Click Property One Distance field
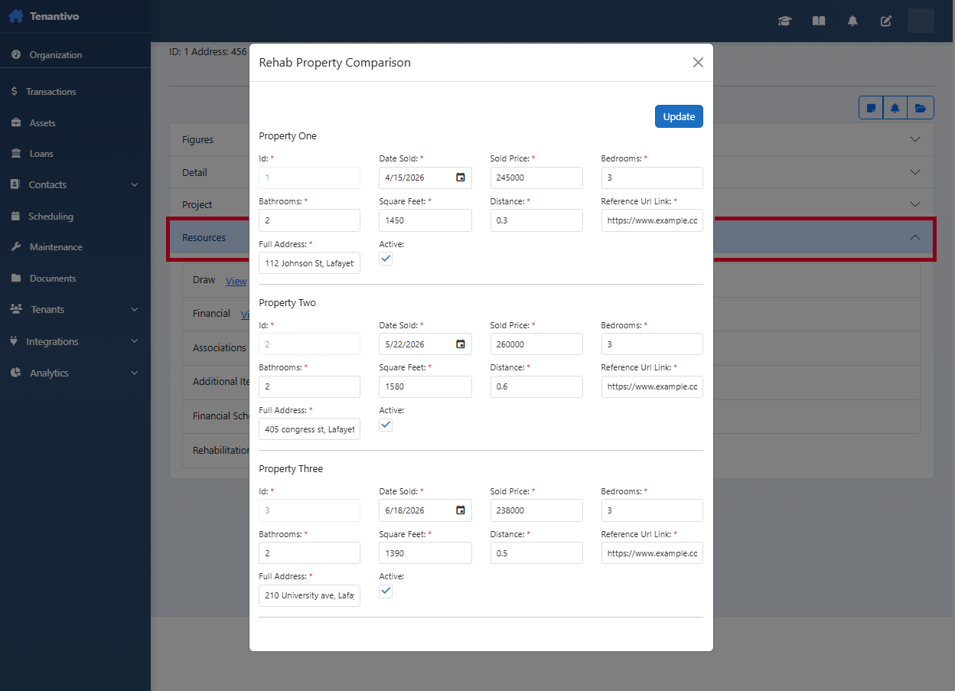Screen dimensions: 955x691 [536, 220]
